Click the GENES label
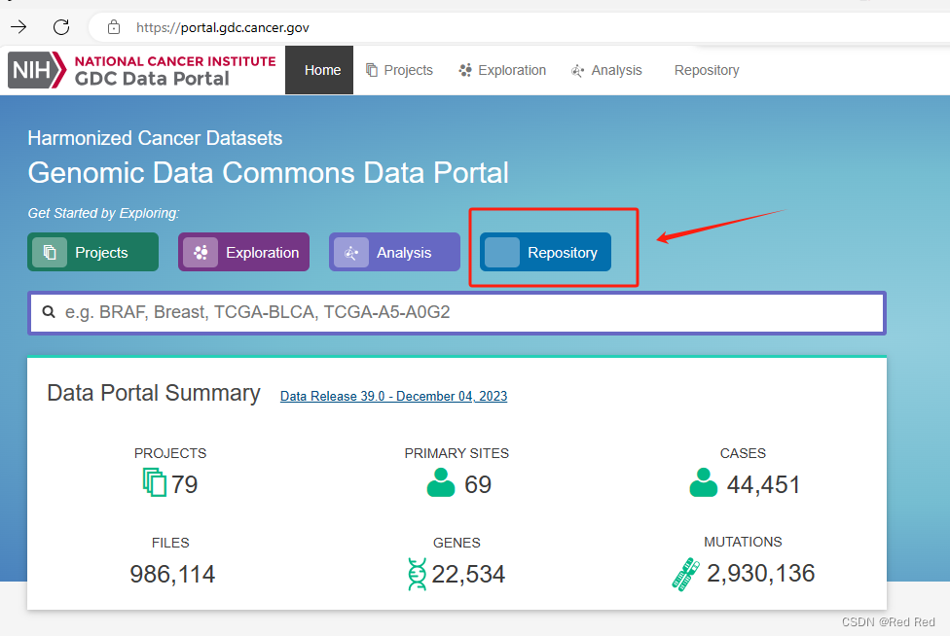The height and width of the screenshot is (636, 950). tap(457, 543)
